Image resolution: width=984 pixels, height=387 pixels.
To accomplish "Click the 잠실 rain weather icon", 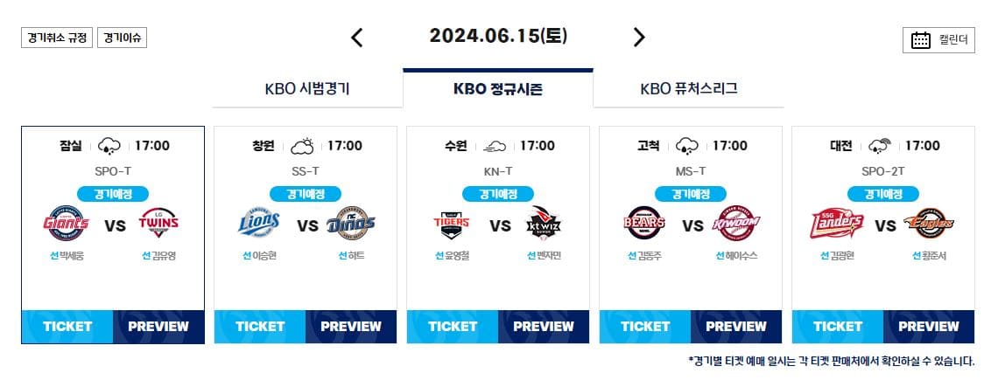I will click(x=109, y=146).
